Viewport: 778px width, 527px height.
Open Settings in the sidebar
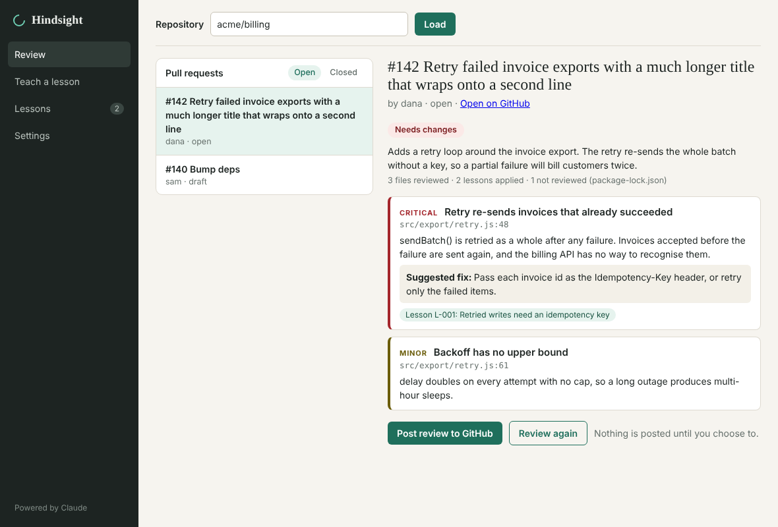(69, 136)
